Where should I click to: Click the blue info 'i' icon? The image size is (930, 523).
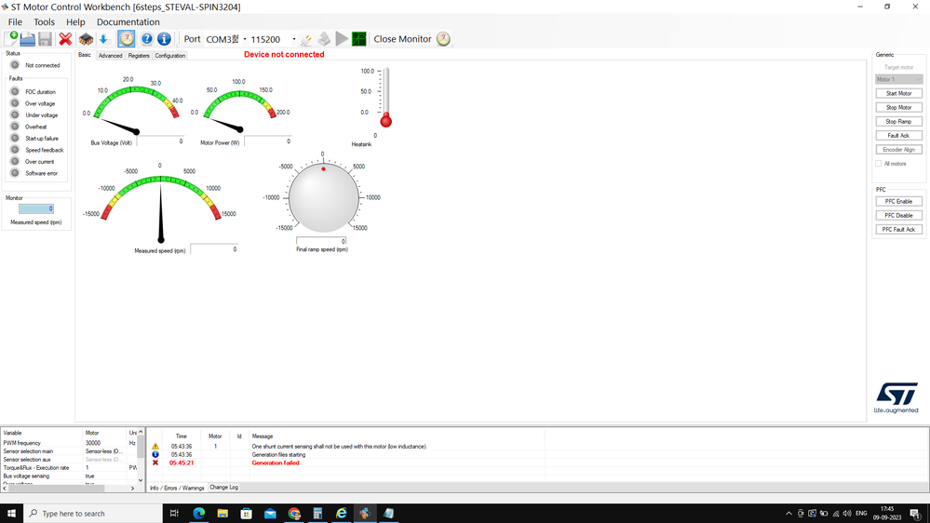click(x=164, y=39)
